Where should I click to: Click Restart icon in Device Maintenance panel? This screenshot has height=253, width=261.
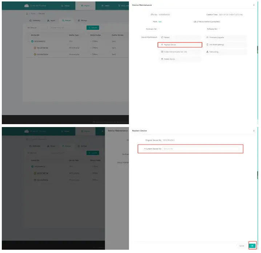pyautogui.click(x=162, y=37)
